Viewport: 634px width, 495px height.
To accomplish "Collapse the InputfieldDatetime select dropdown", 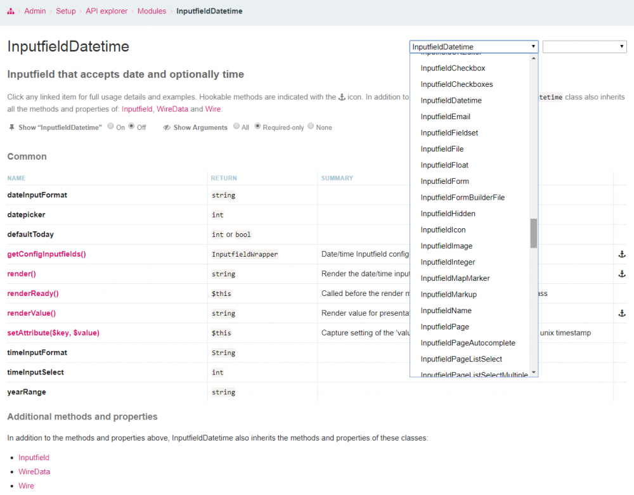I will pyautogui.click(x=474, y=47).
